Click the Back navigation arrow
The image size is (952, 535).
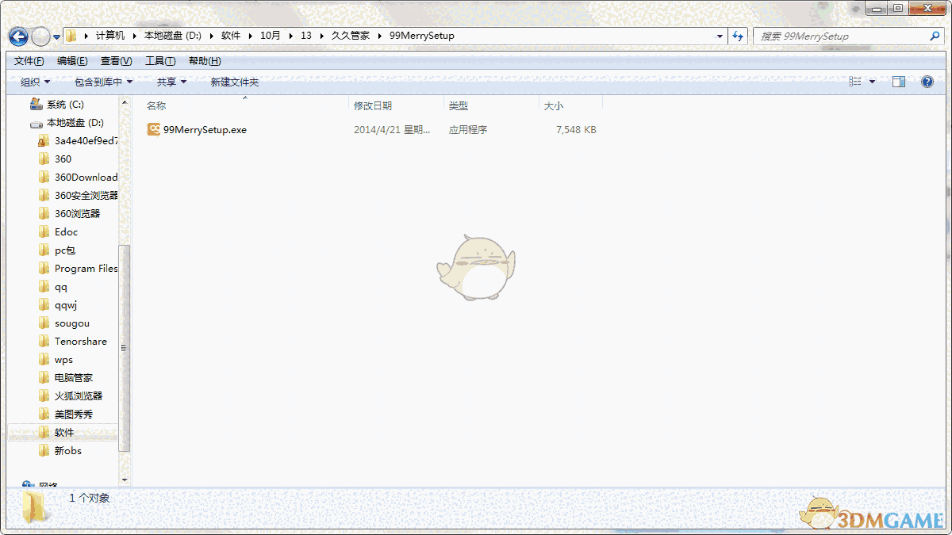pyautogui.click(x=17, y=36)
